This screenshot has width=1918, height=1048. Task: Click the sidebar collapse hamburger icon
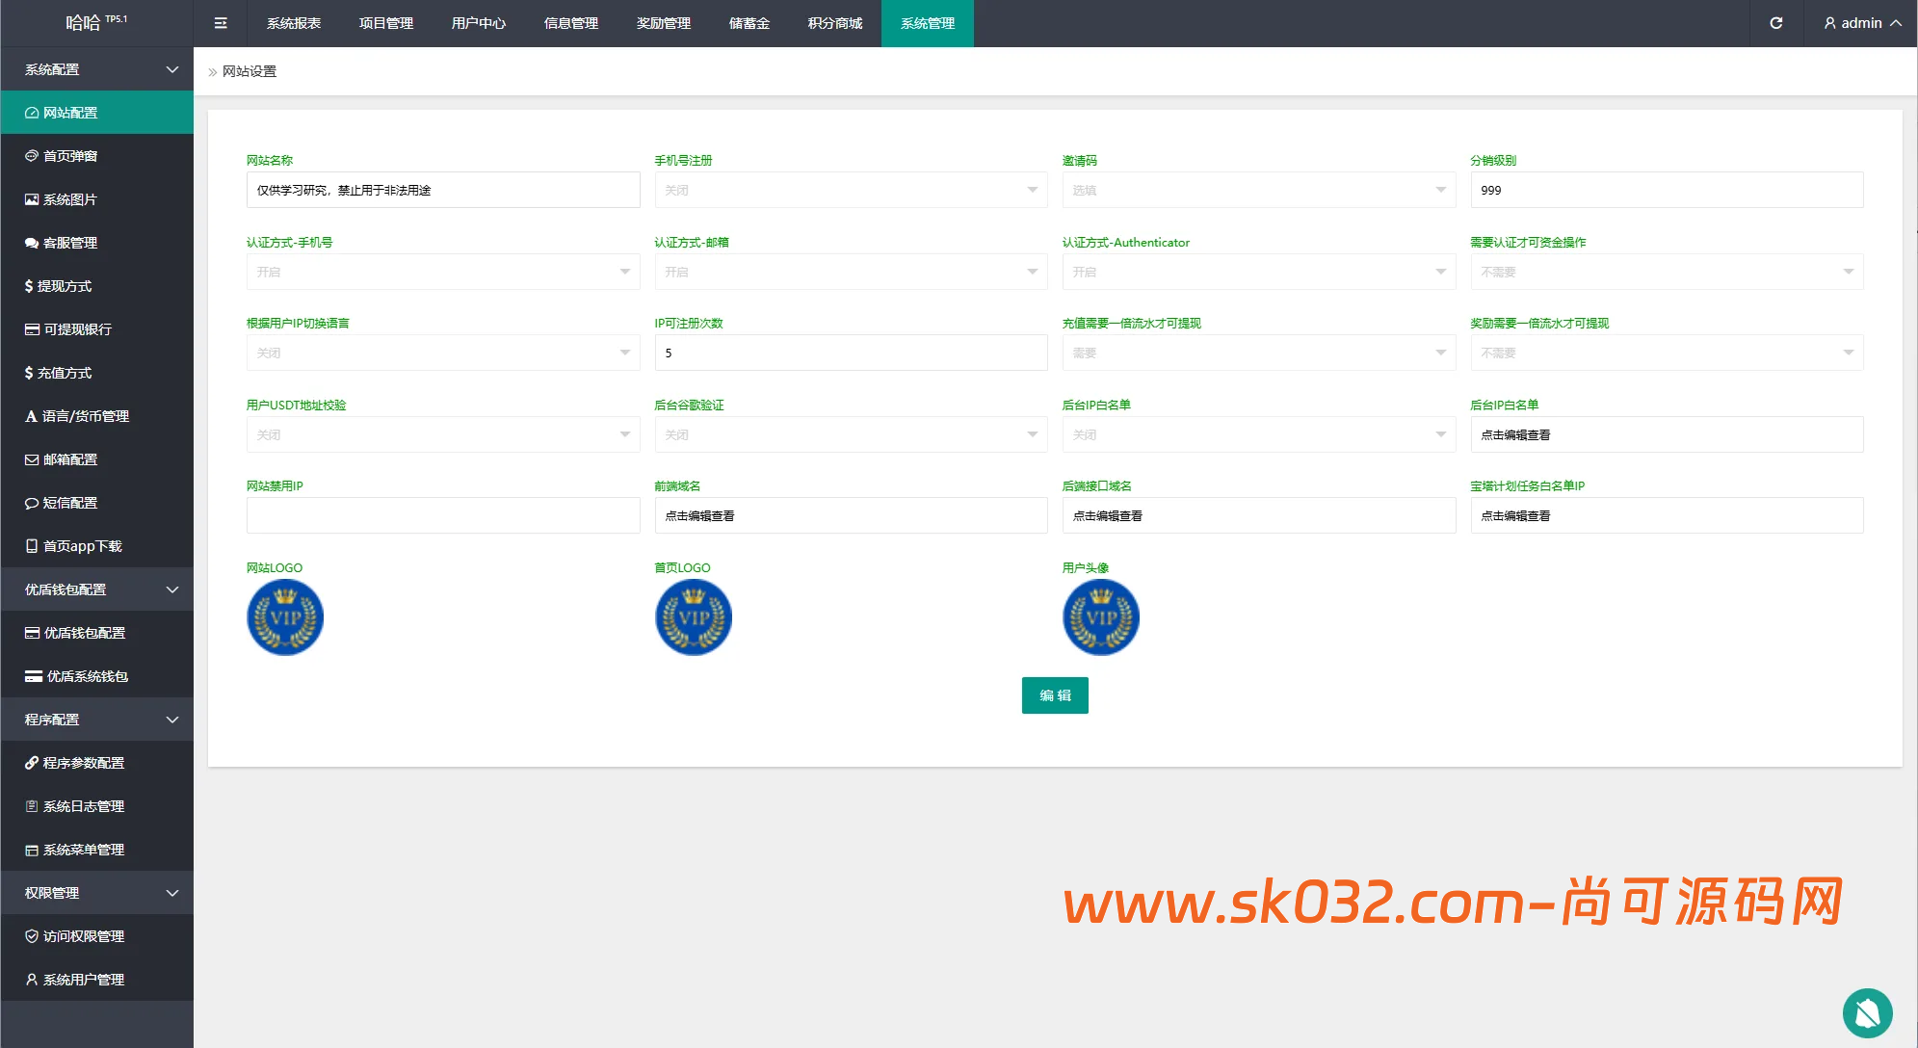coord(221,23)
